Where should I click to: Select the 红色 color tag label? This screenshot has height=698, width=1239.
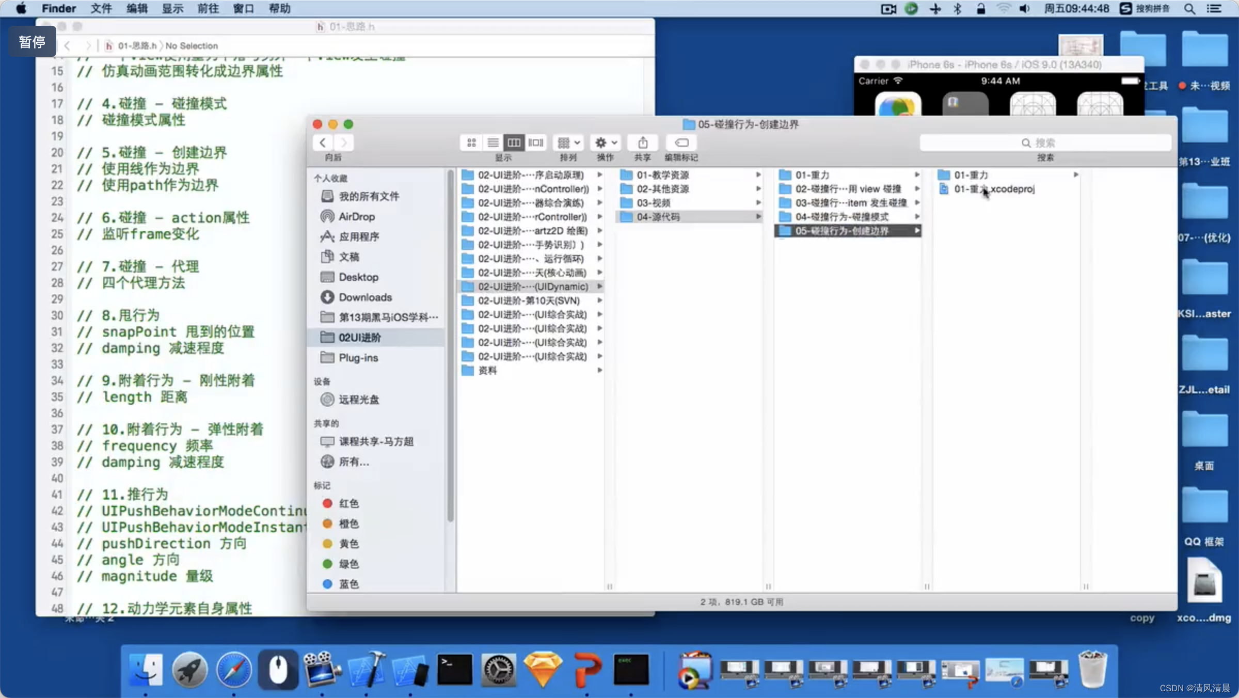point(350,503)
